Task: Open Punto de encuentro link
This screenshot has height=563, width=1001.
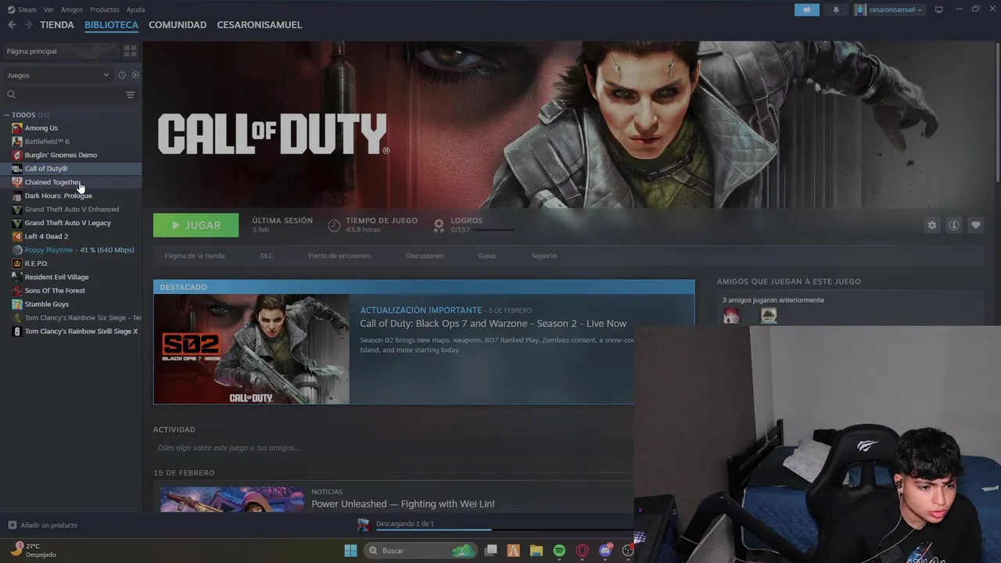Action: 339,256
